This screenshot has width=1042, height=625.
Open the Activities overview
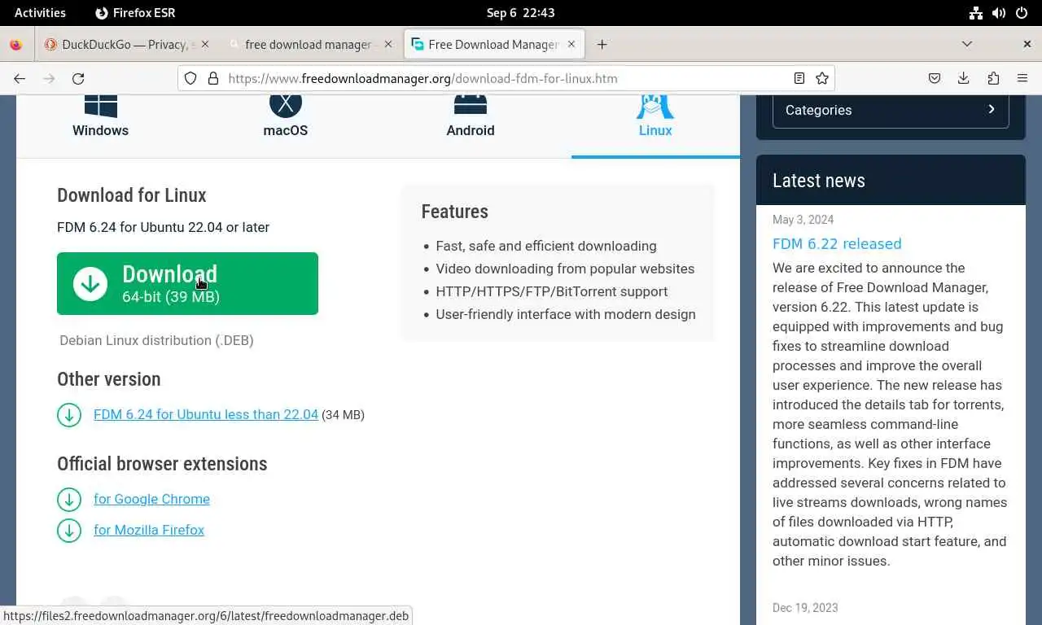40,12
